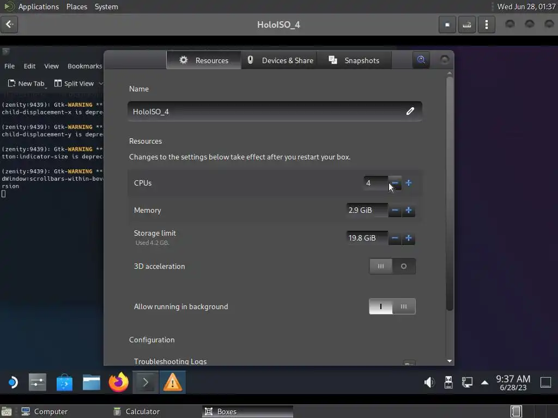Switch to the Resources tab
This screenshot has width=558, height=418.
pyautogui.click(x=204, y=60)
